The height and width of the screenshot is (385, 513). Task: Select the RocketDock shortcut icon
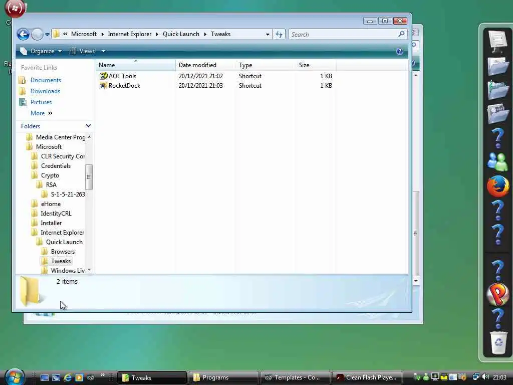(103, 86)
